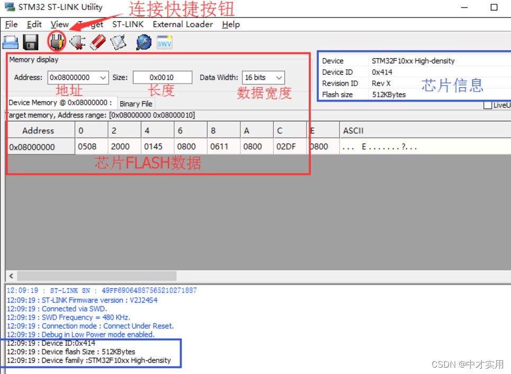This screenshot has height=374, width=511.
Task: Select memory cell value 0611
Action: click(224, 147)
